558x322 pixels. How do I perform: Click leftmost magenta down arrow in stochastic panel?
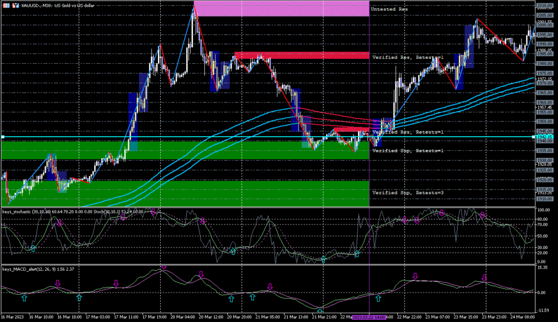(x=59, y=222)
